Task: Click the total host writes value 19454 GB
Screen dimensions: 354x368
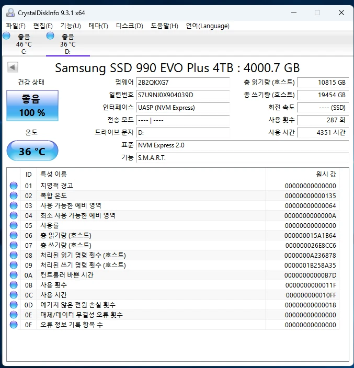Action: pyautogui.click(x=323, y=95)
